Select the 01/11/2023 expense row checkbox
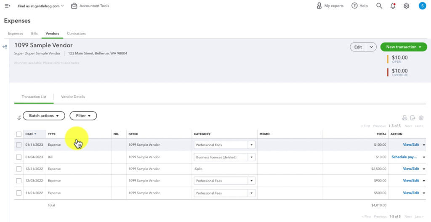Screen dimensions: 431x222 pyautogui.click(x=19, y=144)
